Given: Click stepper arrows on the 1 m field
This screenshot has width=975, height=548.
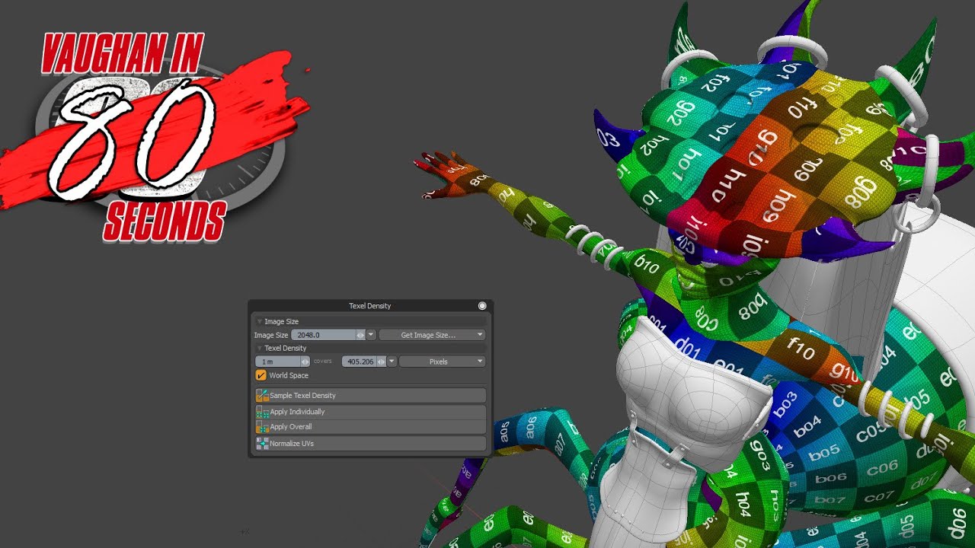Looking at the screenshot, I should click(305, 362).
